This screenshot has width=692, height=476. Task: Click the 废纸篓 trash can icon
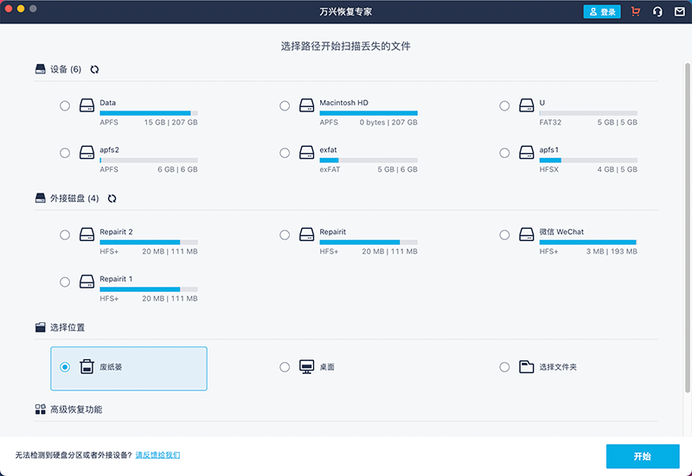tap(87, 366)
